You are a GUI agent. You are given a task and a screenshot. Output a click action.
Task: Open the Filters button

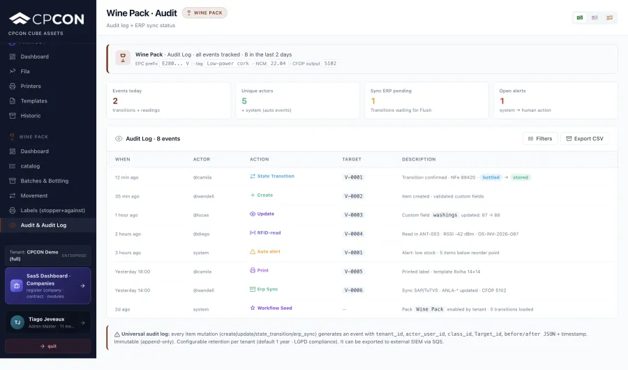540,139
